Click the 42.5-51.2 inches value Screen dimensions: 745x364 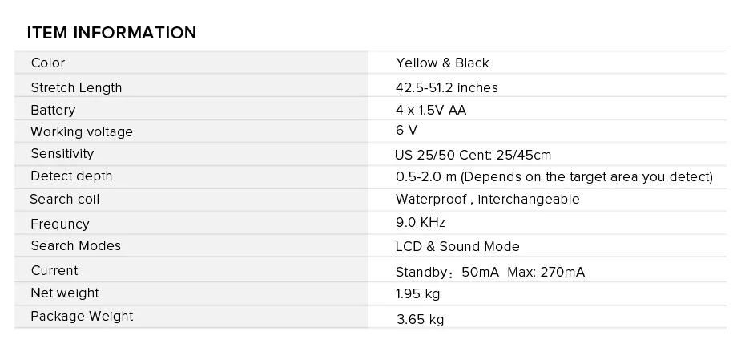(x=447, y=87)
